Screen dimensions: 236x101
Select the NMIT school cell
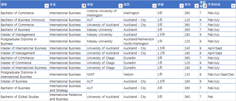pos(104,74)
